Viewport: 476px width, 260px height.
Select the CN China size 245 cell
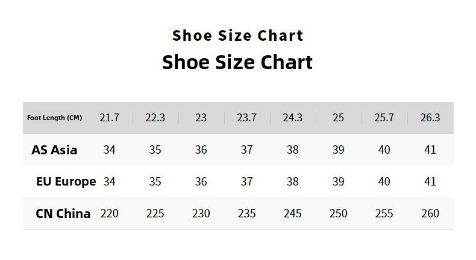tap(292, 213)
